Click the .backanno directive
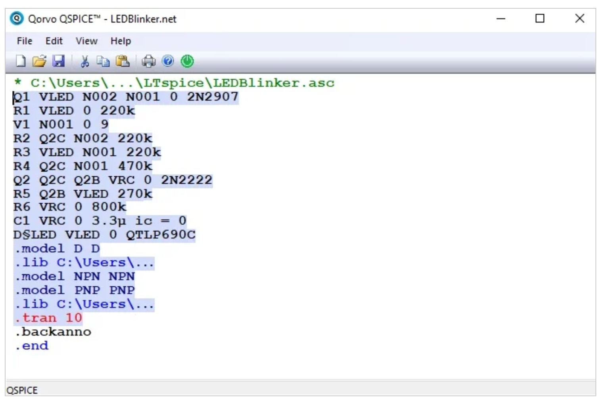The width and height of the screenshot is (603, 401). pos(53,332)
